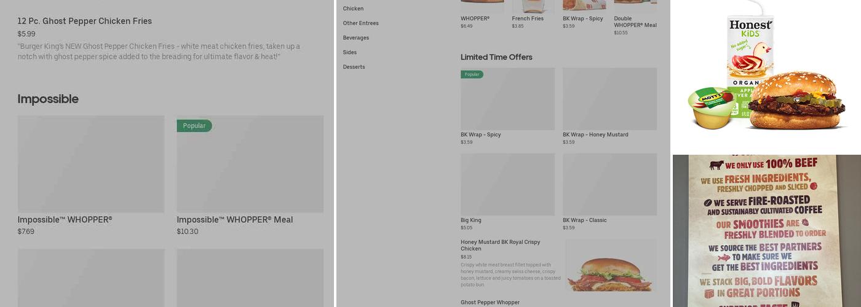
Task: Click the Royal Crispy Chicken sandwich photo
Action: pyautogui.click(x=611, y=265)
